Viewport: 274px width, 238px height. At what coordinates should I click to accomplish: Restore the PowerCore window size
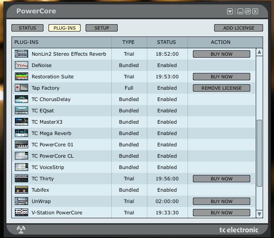pos(248,11)
